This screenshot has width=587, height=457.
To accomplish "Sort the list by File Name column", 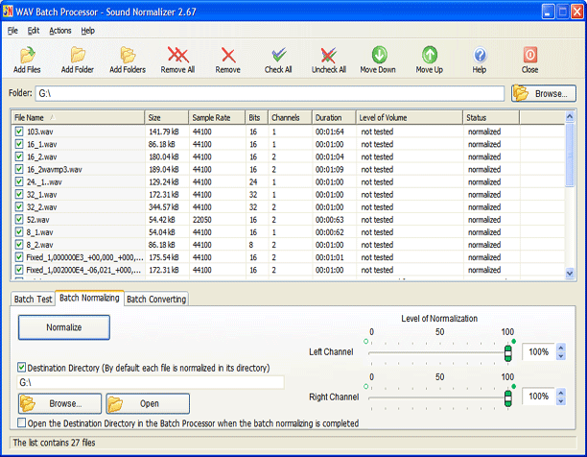I will point(78,118).
